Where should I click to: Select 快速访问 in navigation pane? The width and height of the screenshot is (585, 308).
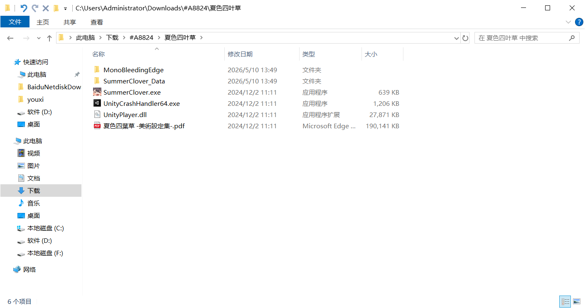pos(36,62)
